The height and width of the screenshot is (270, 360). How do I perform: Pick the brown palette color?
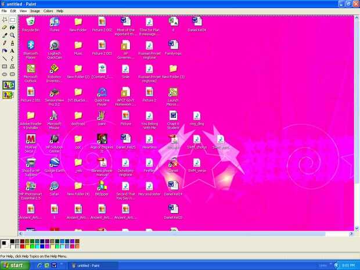pos(77,242)
